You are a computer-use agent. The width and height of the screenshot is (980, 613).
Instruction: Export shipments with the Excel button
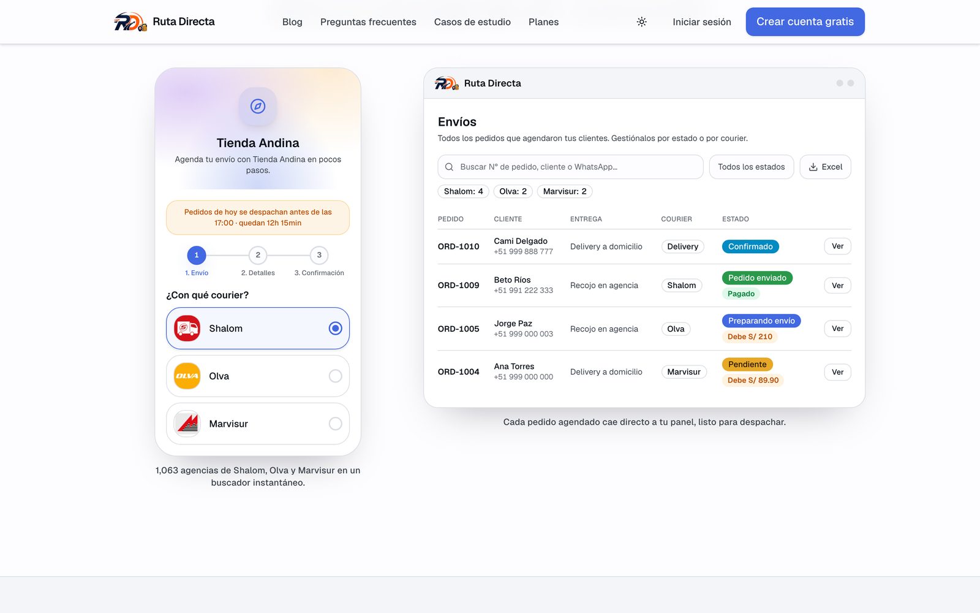pyautogui.click(x=825, y=167)
